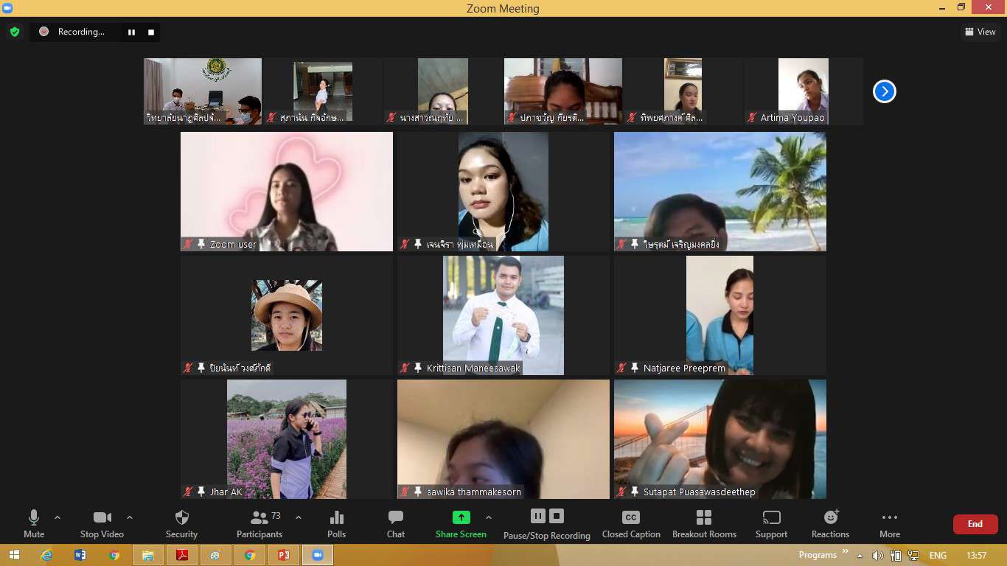Open Reactions menu
This screenshot has width=1007, height=566.
pos(830,524)
